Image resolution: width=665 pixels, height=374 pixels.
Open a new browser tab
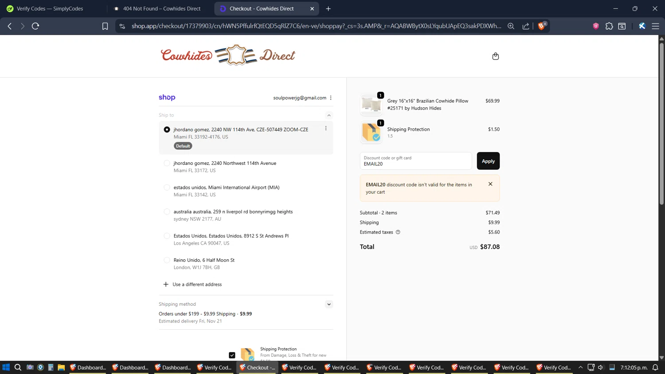click(x=329, y=8)
